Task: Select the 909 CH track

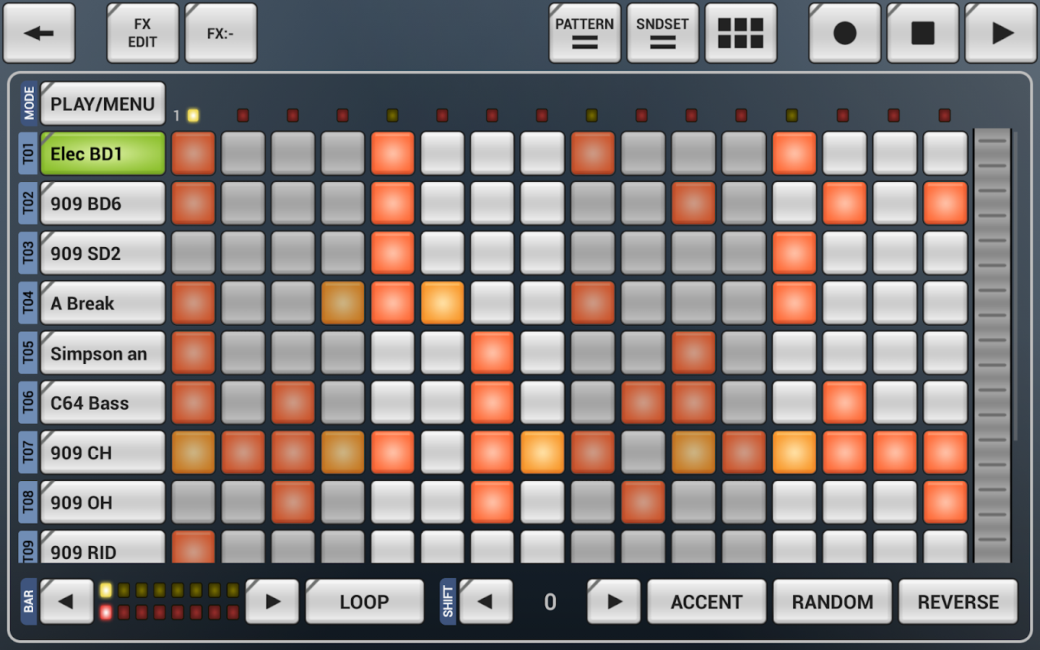Action: [x=102, y=453]
